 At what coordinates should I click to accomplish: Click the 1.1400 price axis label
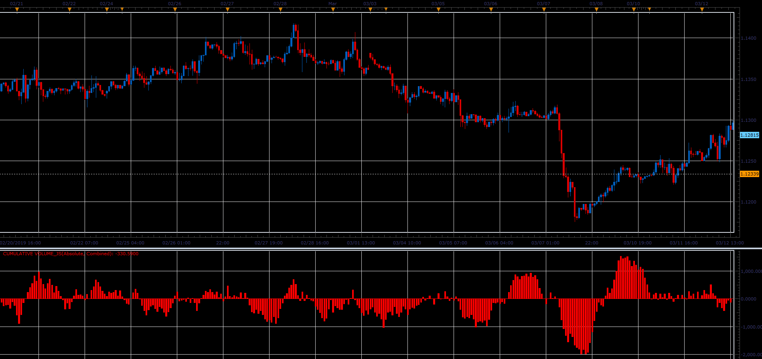pyautogui.click(x=749, y=38)
